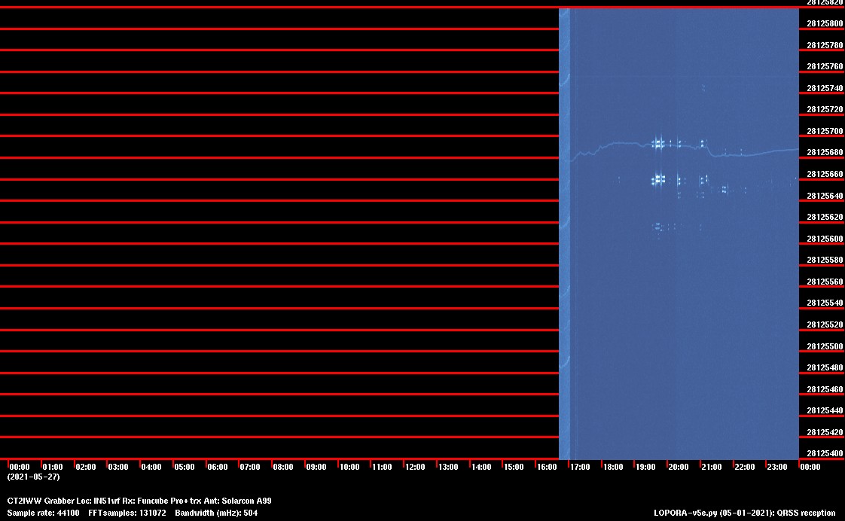Image resolution: width=845 pixels, height=521 pixels.
Task: Select the 19:00 time axis label
Action: tap(645, 467)
